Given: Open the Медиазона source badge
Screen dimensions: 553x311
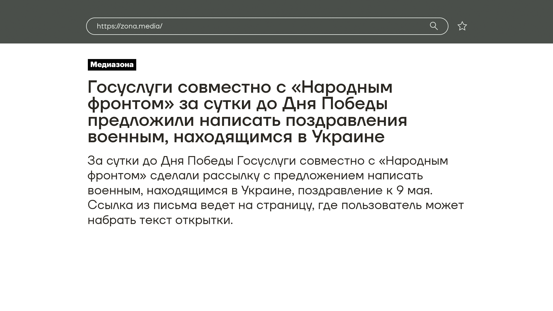Looking at the screenshot, I should point(112,65).
